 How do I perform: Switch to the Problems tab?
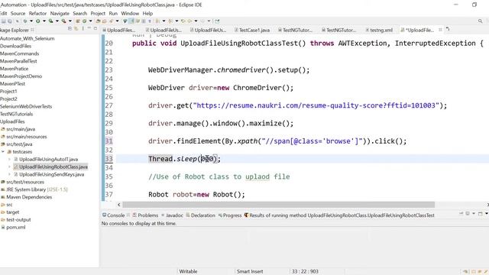point(145,215)
